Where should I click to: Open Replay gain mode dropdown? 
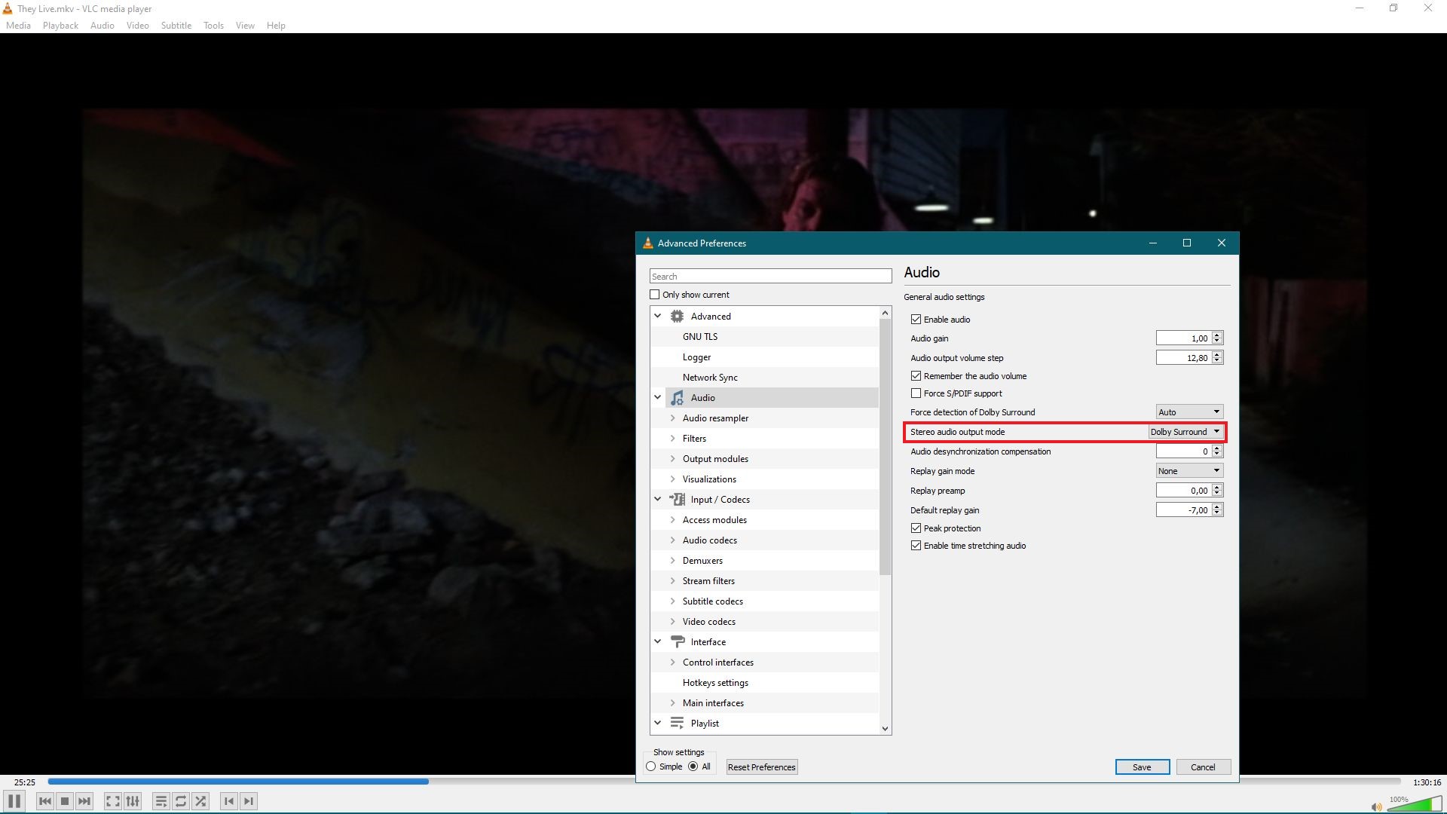coord(1189,471)
